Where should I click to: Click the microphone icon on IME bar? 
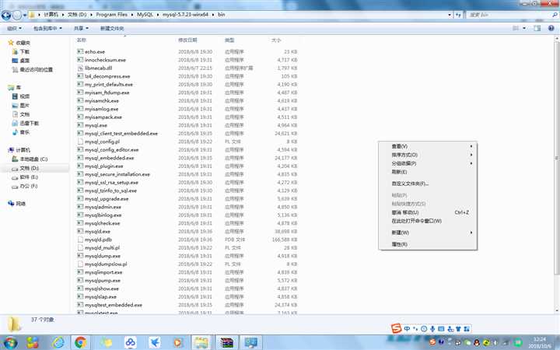(432, 329)
